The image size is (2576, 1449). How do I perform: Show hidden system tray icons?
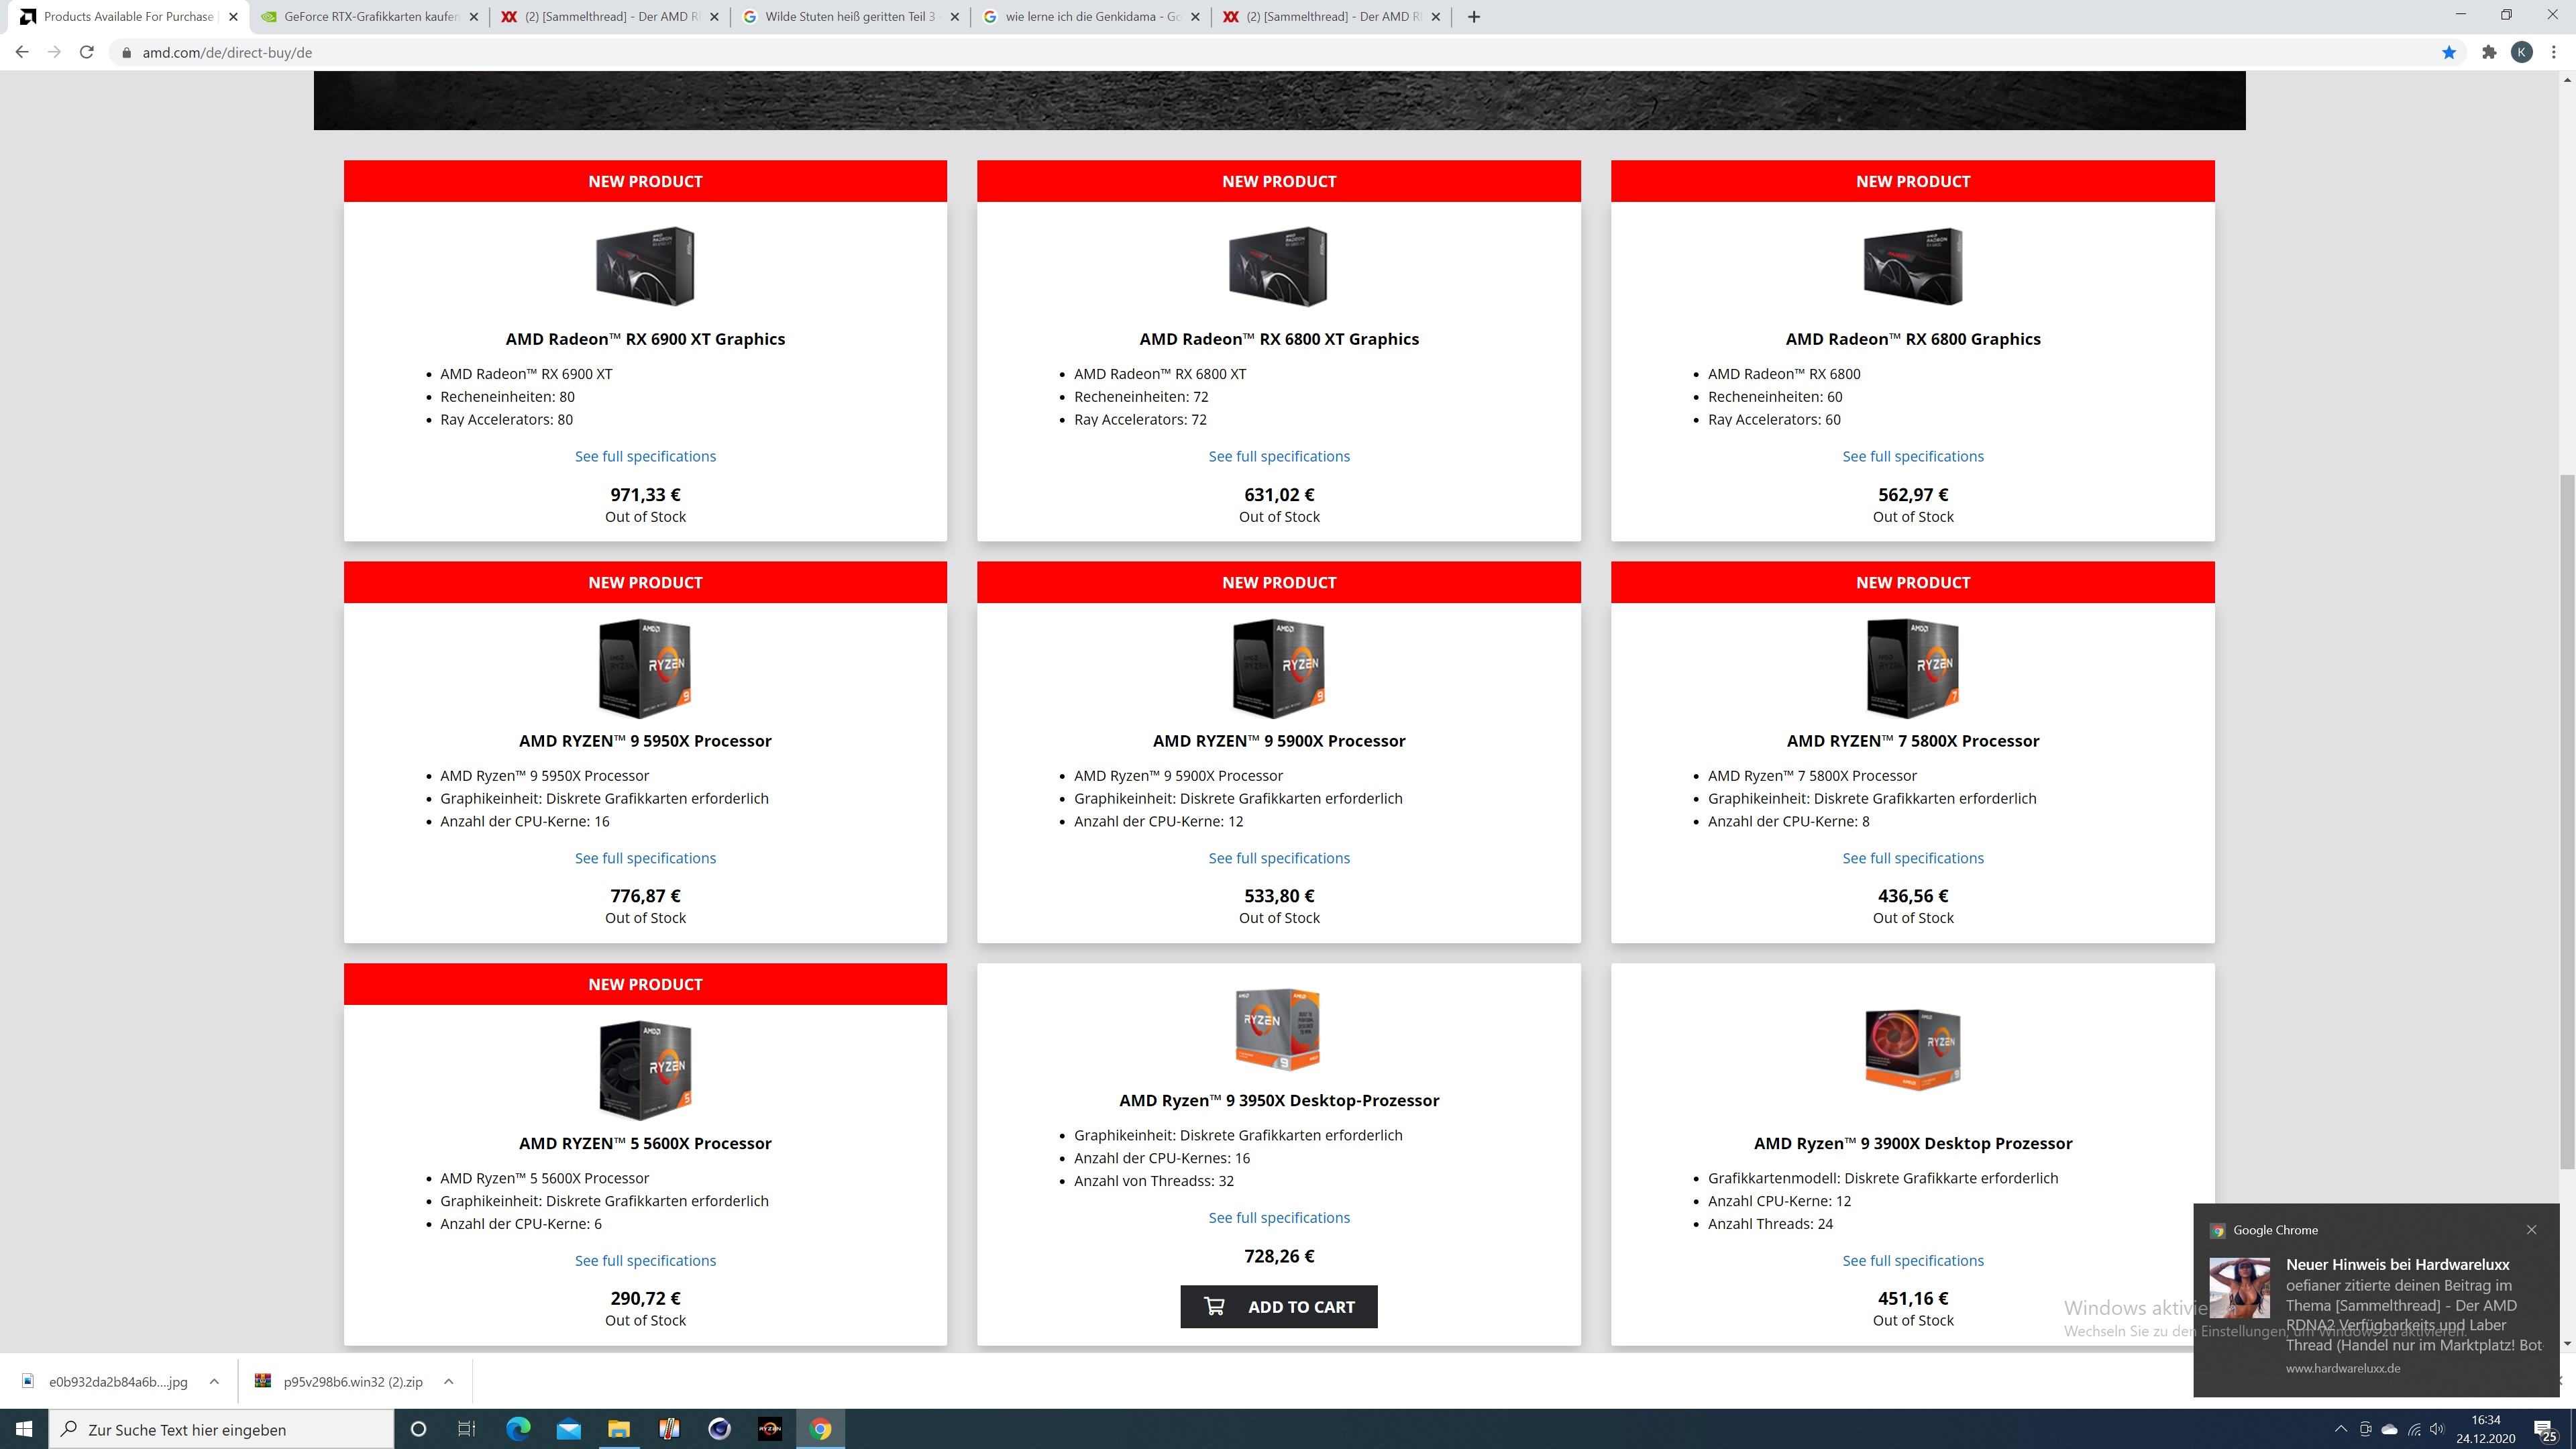coord(2341,1429)
